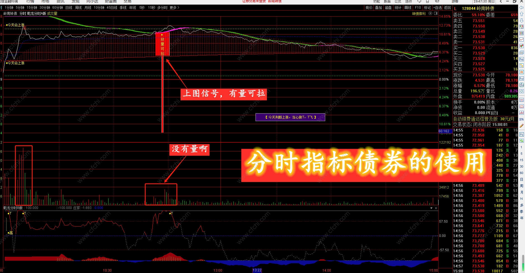Open the multi-window panel sidebar icon
Image resolution: width=525 pixels, height=273 pixels.
[522, 53]
